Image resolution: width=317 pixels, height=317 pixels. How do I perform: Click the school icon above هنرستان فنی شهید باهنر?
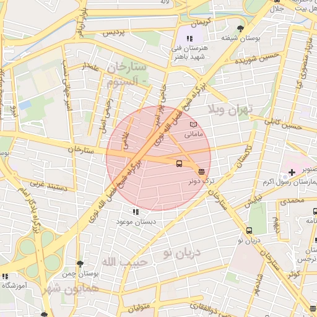189,38
